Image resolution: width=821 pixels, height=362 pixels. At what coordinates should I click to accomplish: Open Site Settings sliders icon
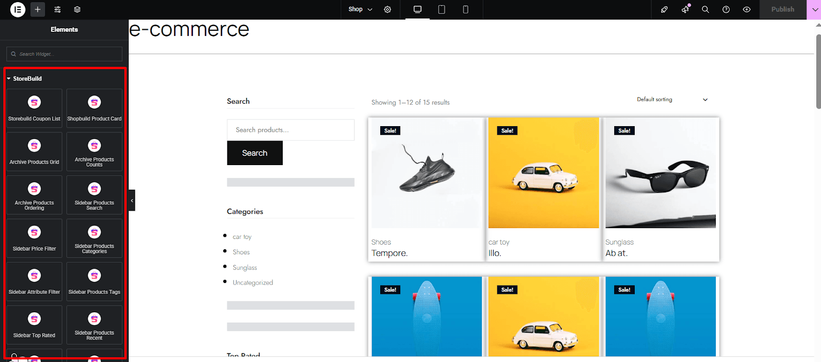(57, 9)
